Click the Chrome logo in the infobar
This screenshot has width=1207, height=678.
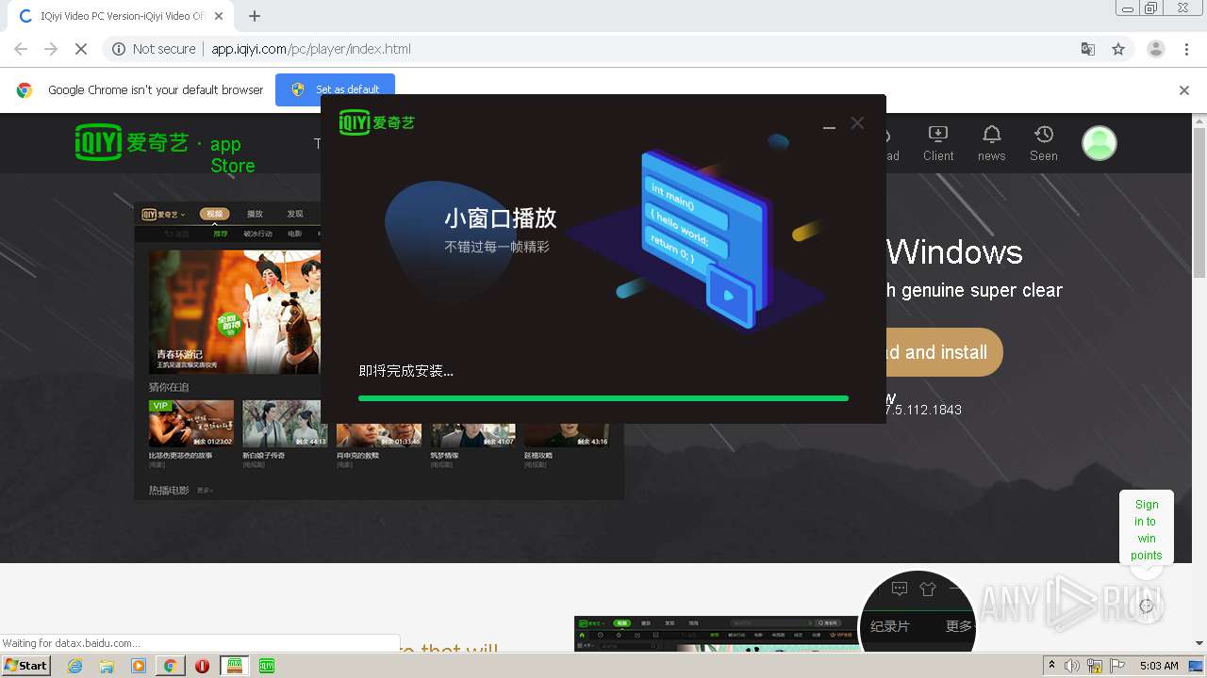[25, 90]
